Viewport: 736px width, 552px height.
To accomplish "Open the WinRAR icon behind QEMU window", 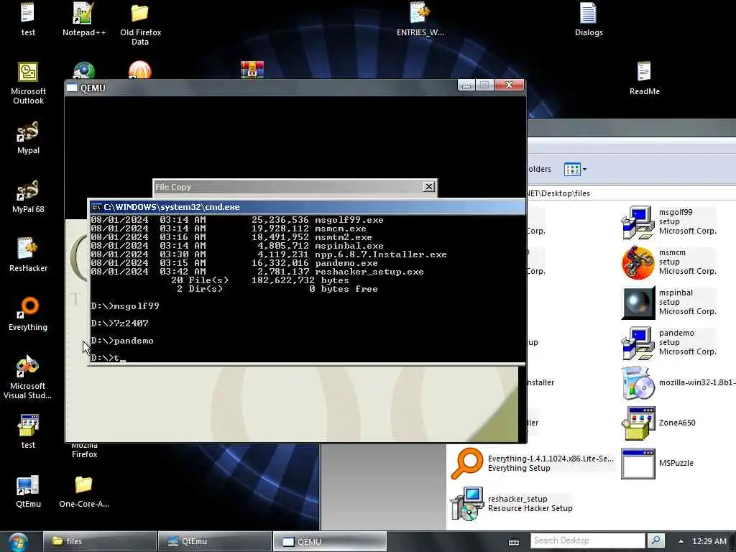I will pos(252,70).
